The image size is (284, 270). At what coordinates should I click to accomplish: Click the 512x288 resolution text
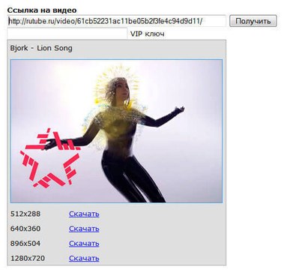click(x=25, y=214)
